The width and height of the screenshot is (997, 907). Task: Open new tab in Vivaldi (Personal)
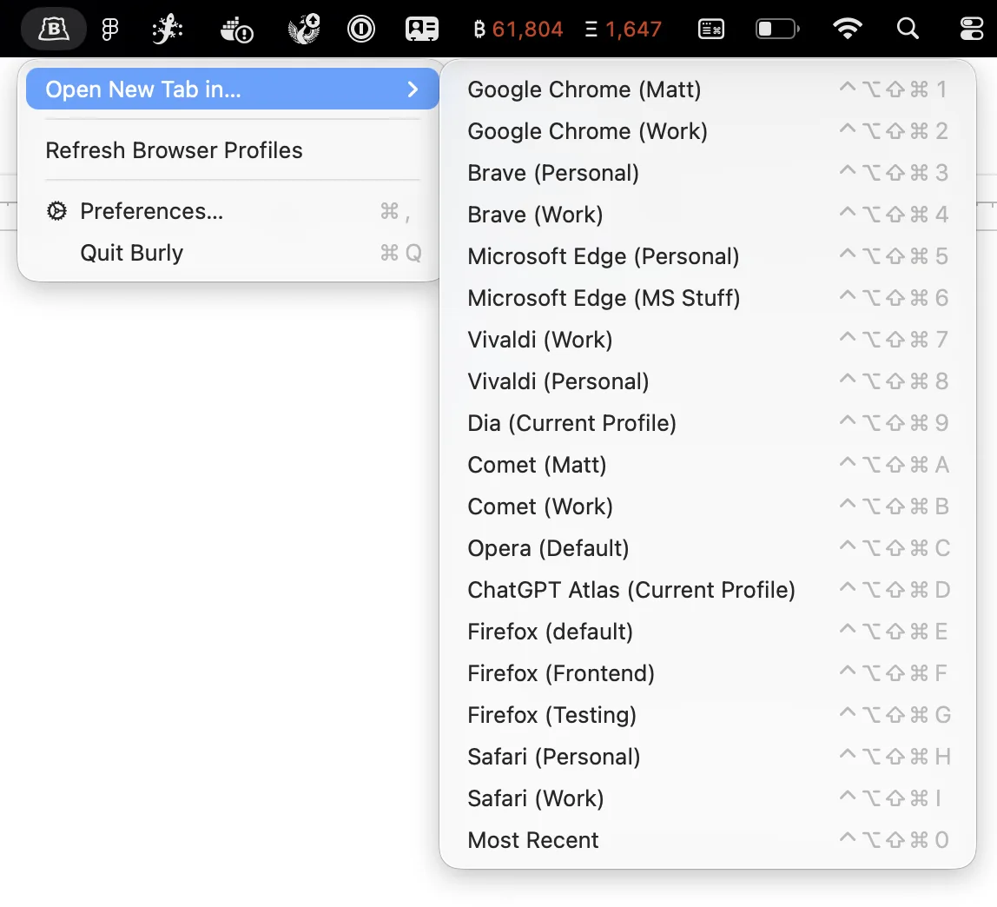pos(708,381)
